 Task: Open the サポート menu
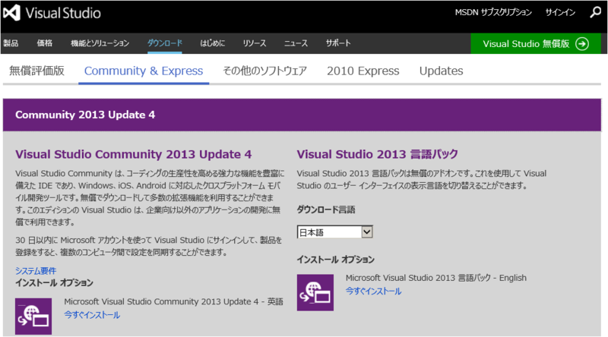pyautogui.click(x=338, y=43)
